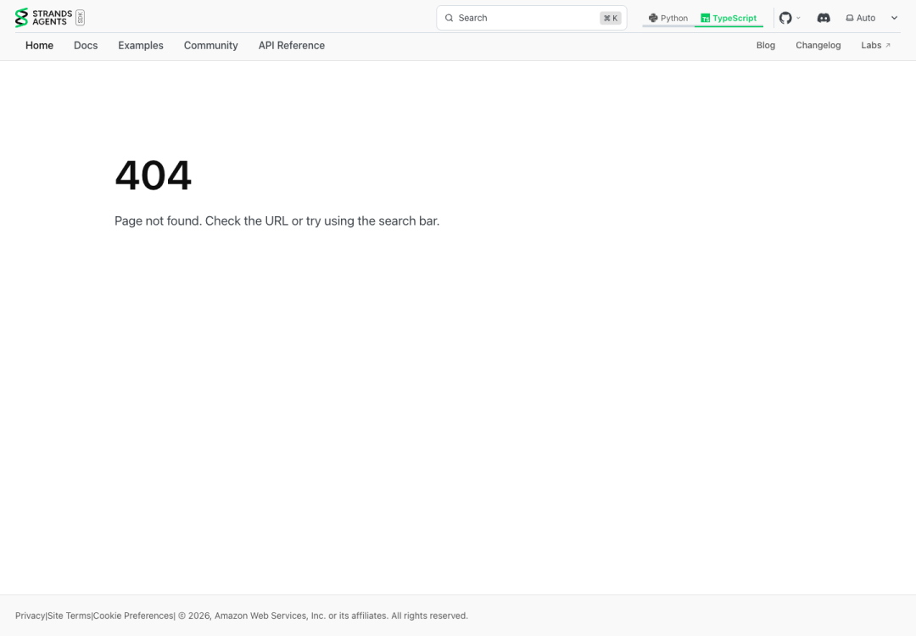Switch language toggle to TypeScript

tap(729, 18)
